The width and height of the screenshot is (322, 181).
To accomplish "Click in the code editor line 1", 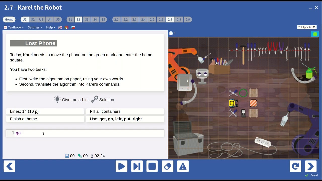I will [88, 133].
